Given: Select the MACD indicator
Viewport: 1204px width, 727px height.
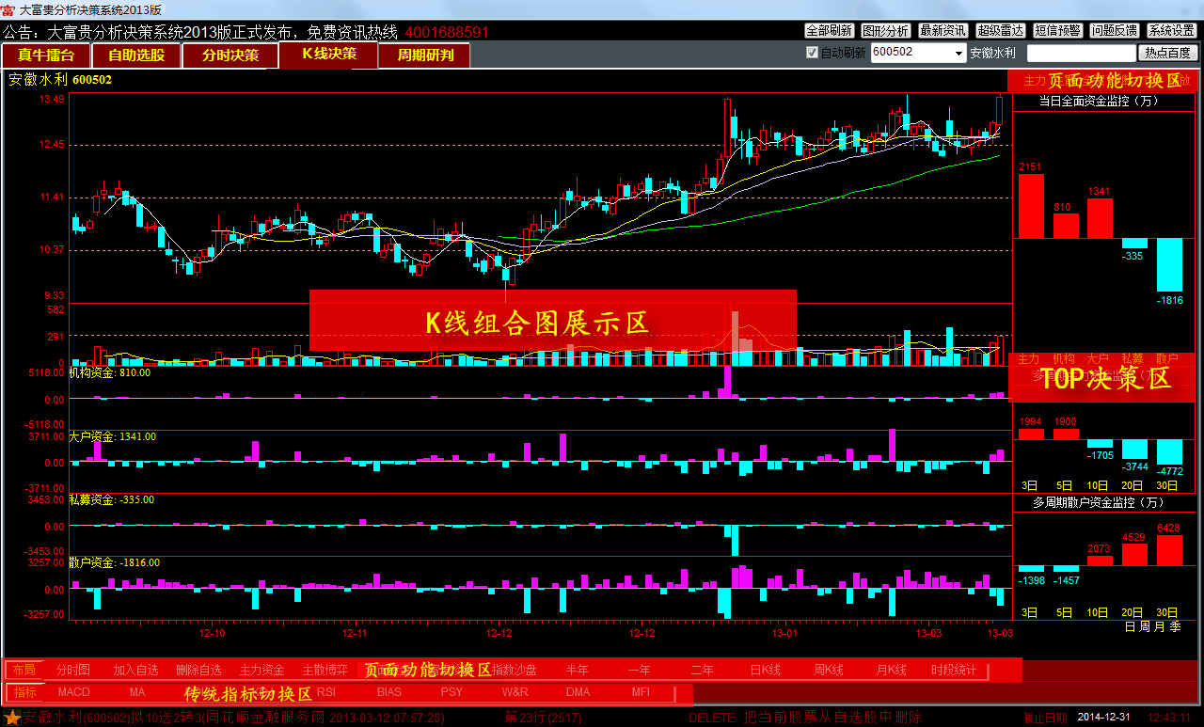Looking at the screenshot, I should click(74, 692).
